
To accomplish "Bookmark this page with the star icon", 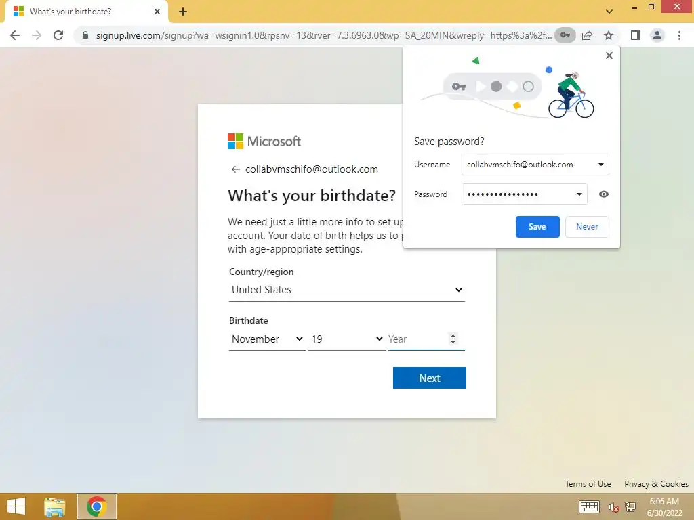I will [x=609, y=35].
